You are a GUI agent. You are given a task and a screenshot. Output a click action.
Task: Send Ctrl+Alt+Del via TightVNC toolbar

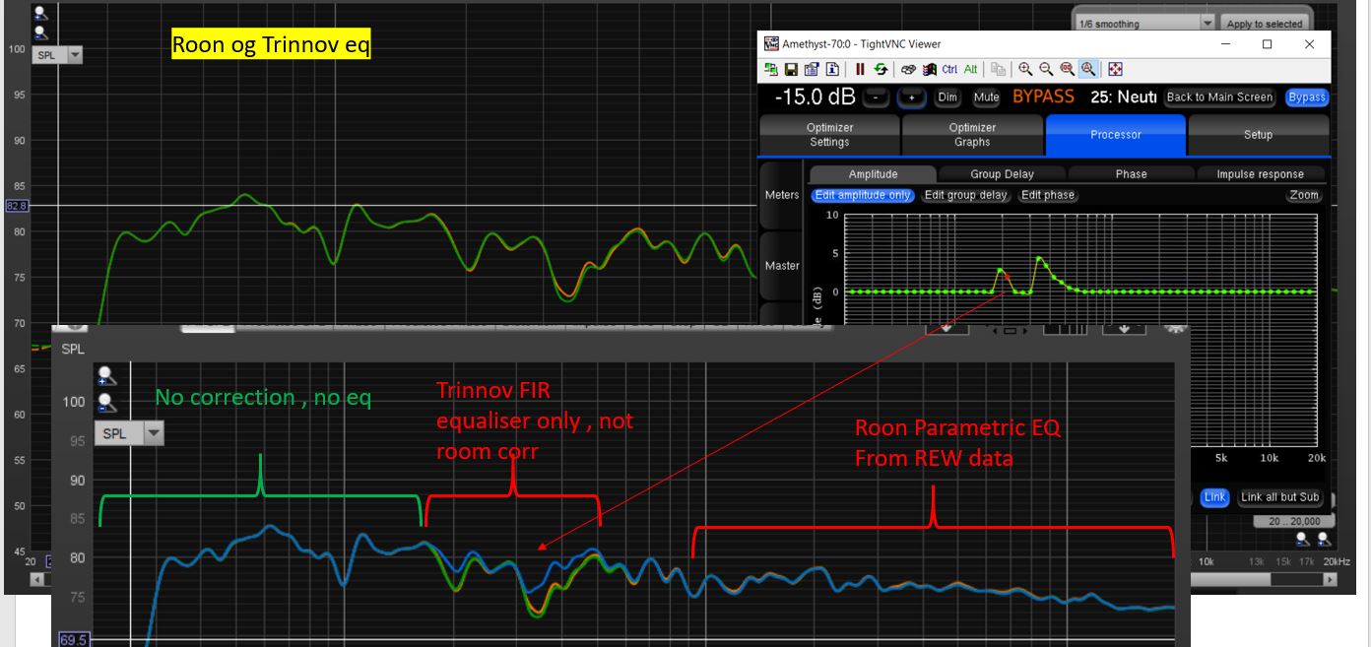[x=908, y=69]
